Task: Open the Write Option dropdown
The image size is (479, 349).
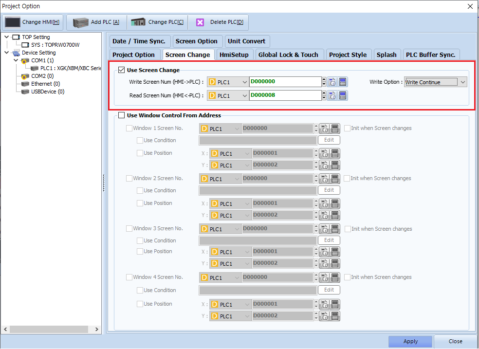Action: pyautogui.click(x=435, y=82)
